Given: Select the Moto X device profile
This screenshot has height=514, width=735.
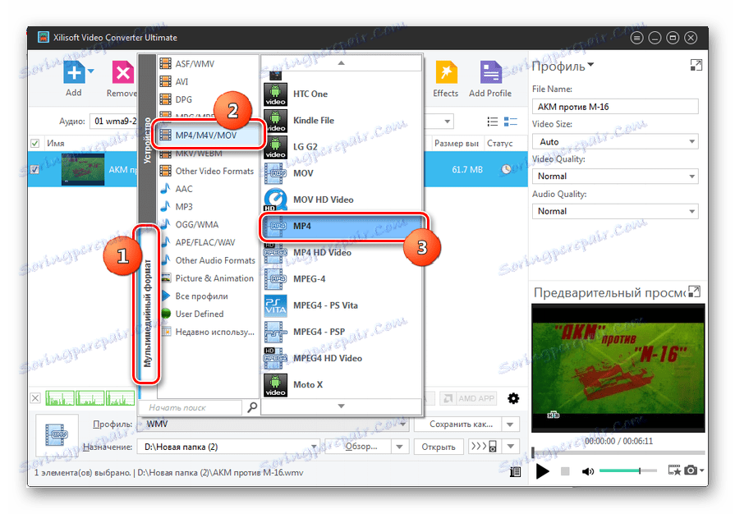Looking at the screenshot, I should [x=342, y=385].
